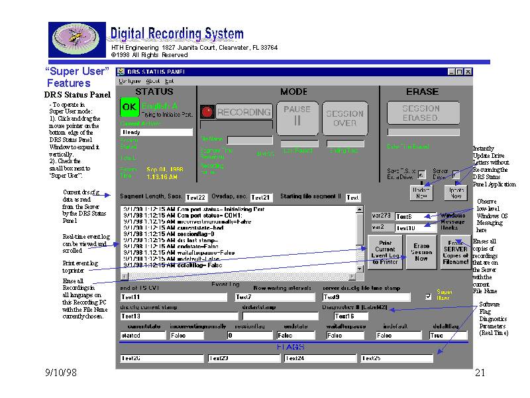This screenshot has height=398, width=530.
Task: Click Erase SERVER Copies of Filename button
Action: click(x=455, y=253)
